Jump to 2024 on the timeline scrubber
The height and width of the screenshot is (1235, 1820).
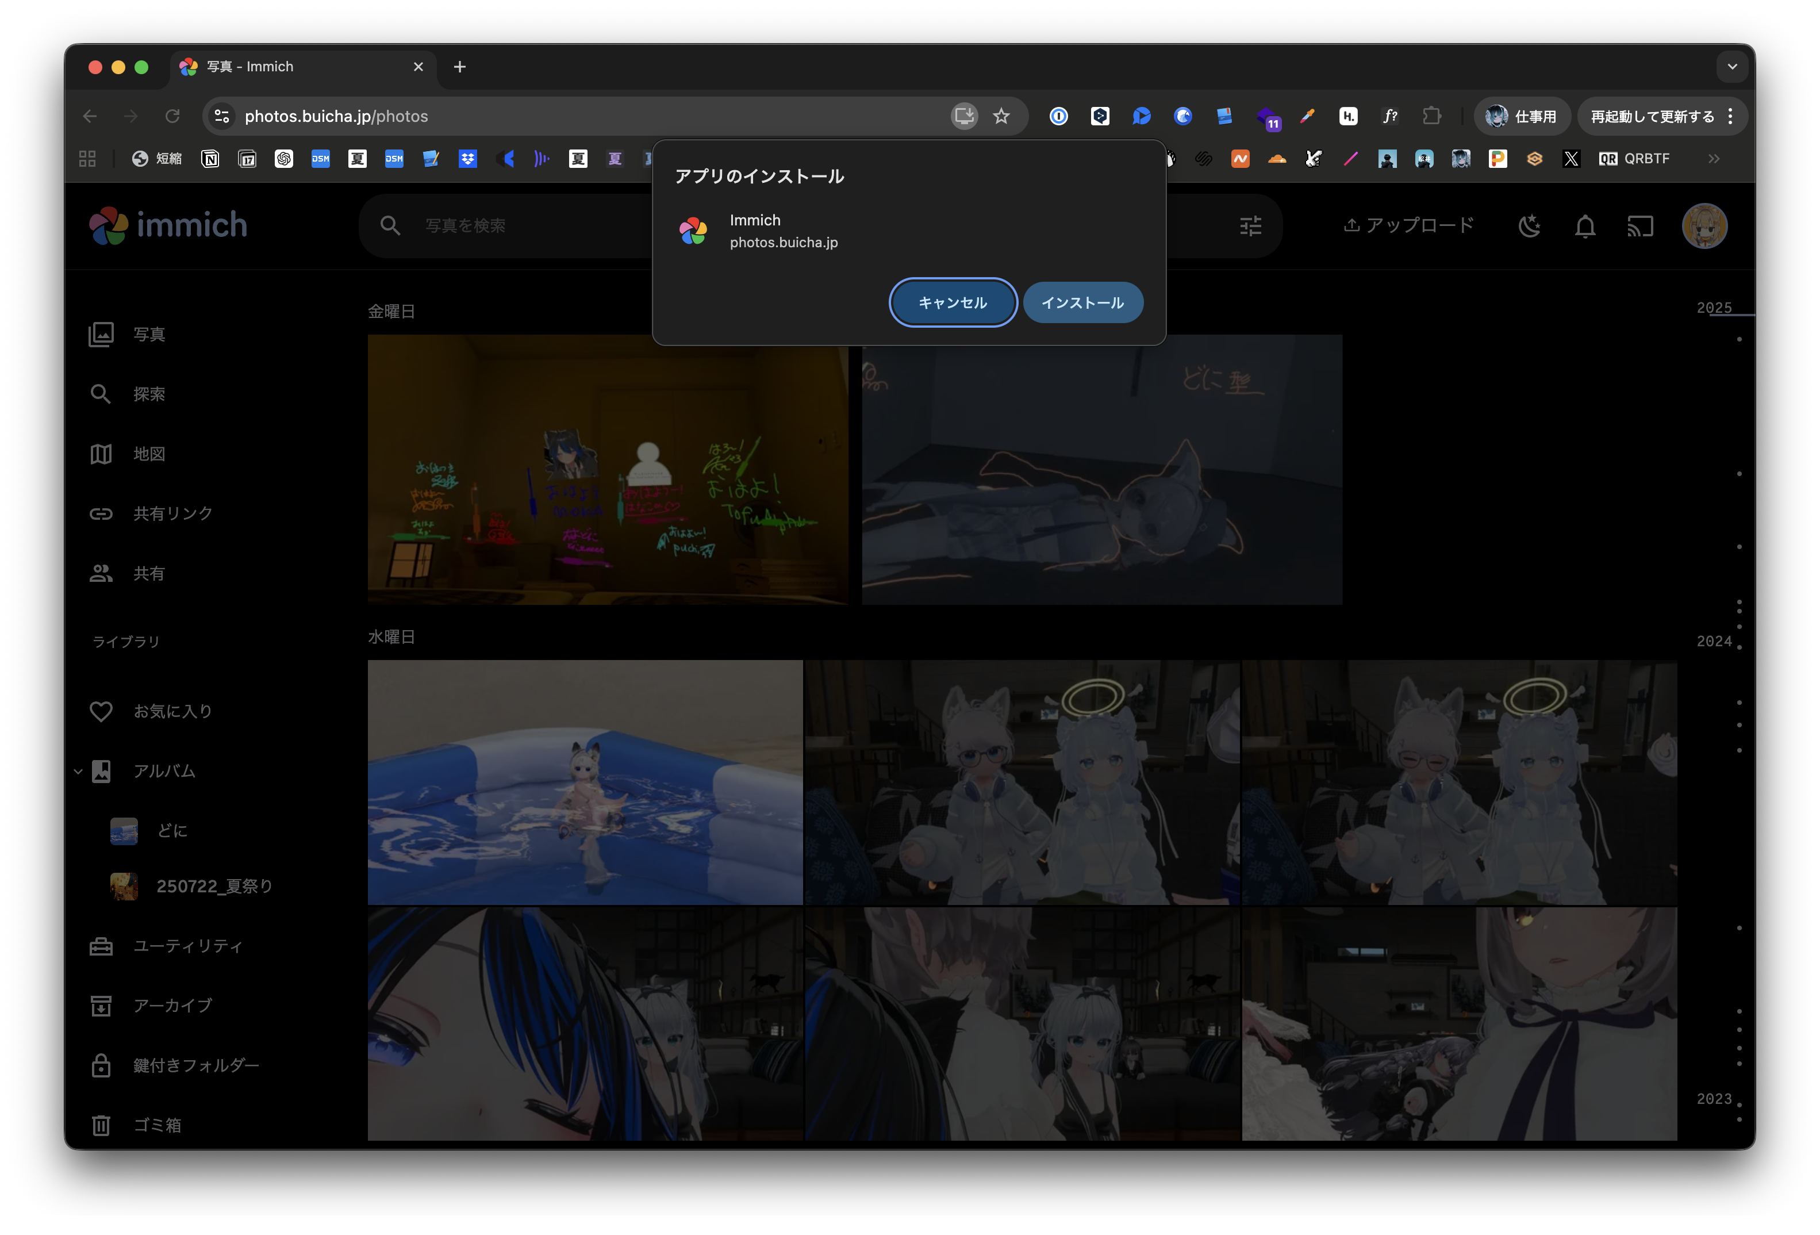point(1714,642)
